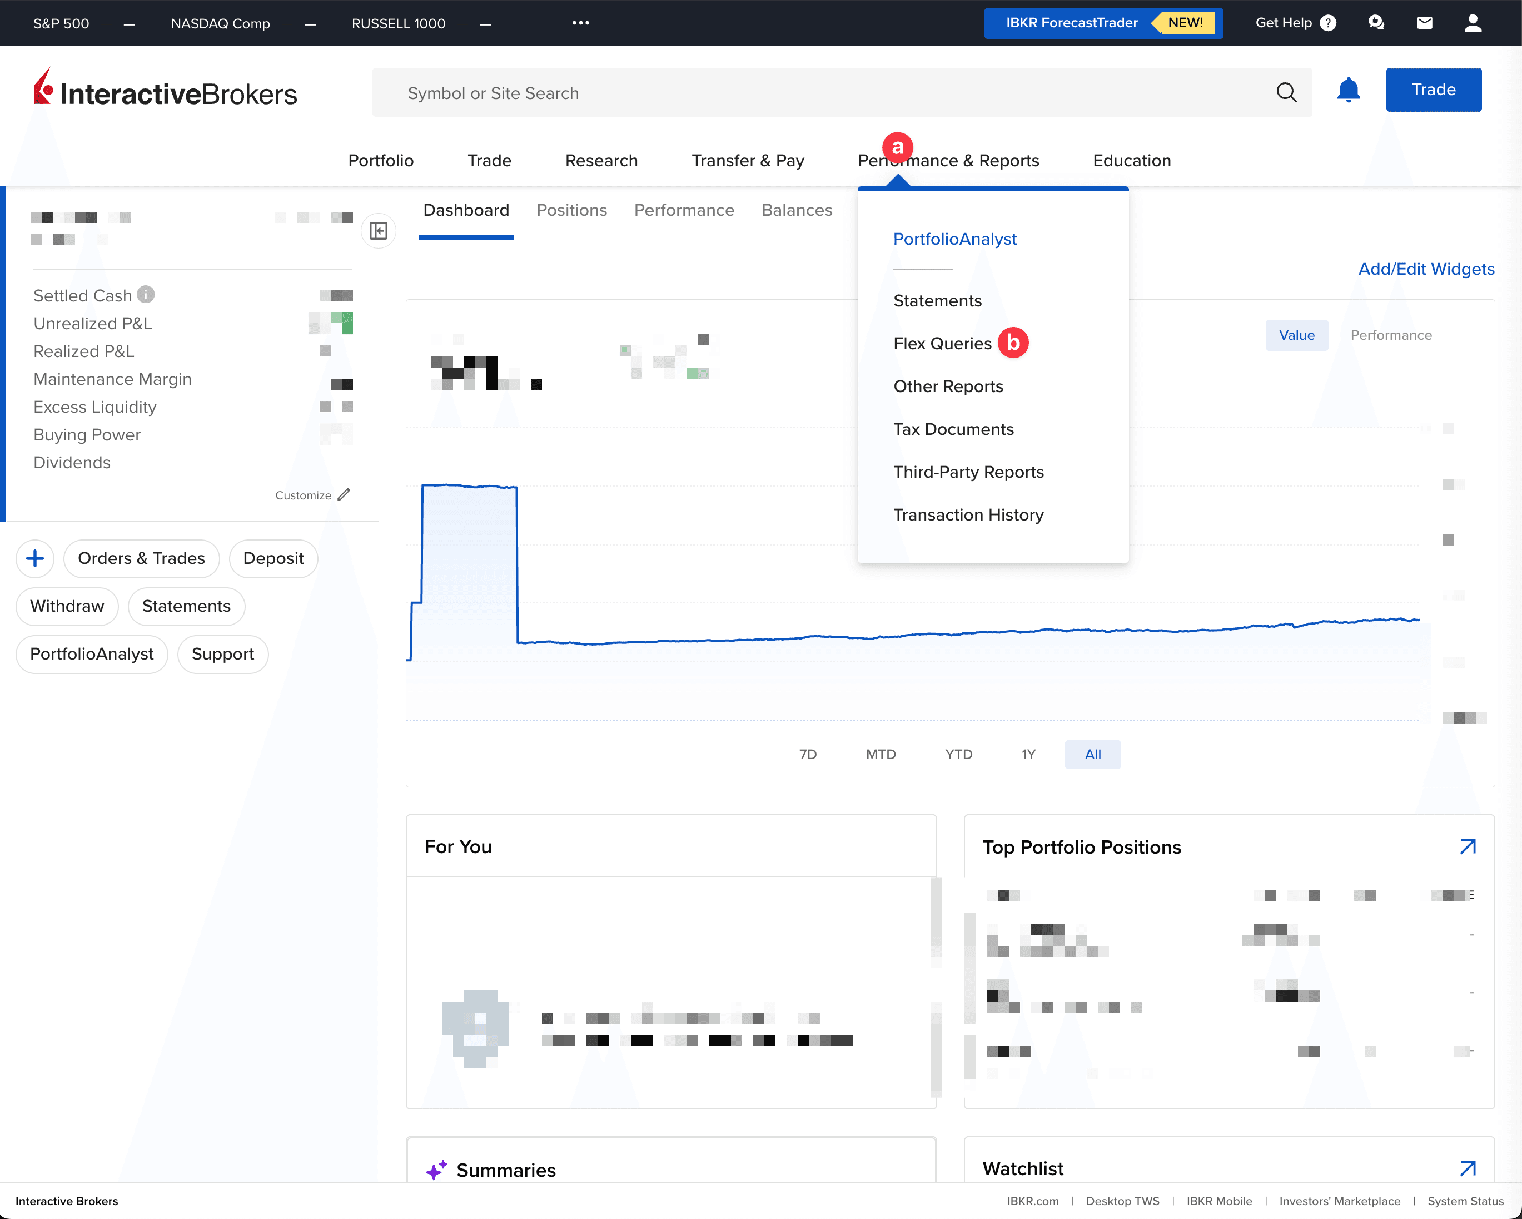1522x1219 pixels.
Task: Open more market indices via ellipsis
Action: coord(580,23)
